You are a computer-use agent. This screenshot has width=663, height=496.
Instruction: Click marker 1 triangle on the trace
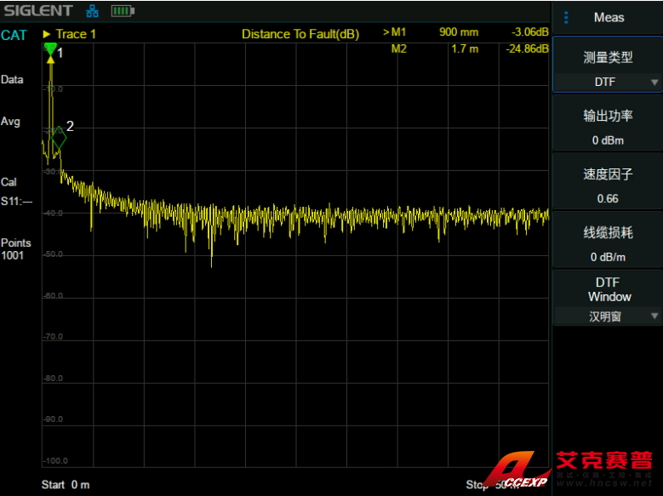pos(50,50)
